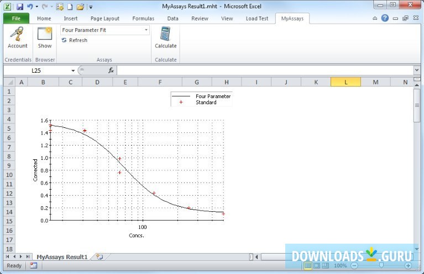Open the Formulas tab

143,19
